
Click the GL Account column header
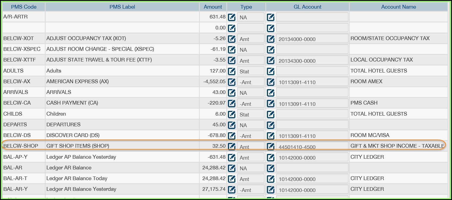point(307,7)
